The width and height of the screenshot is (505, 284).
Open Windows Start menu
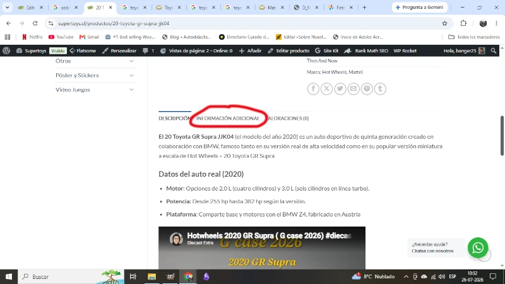click(x=9, y=276)
